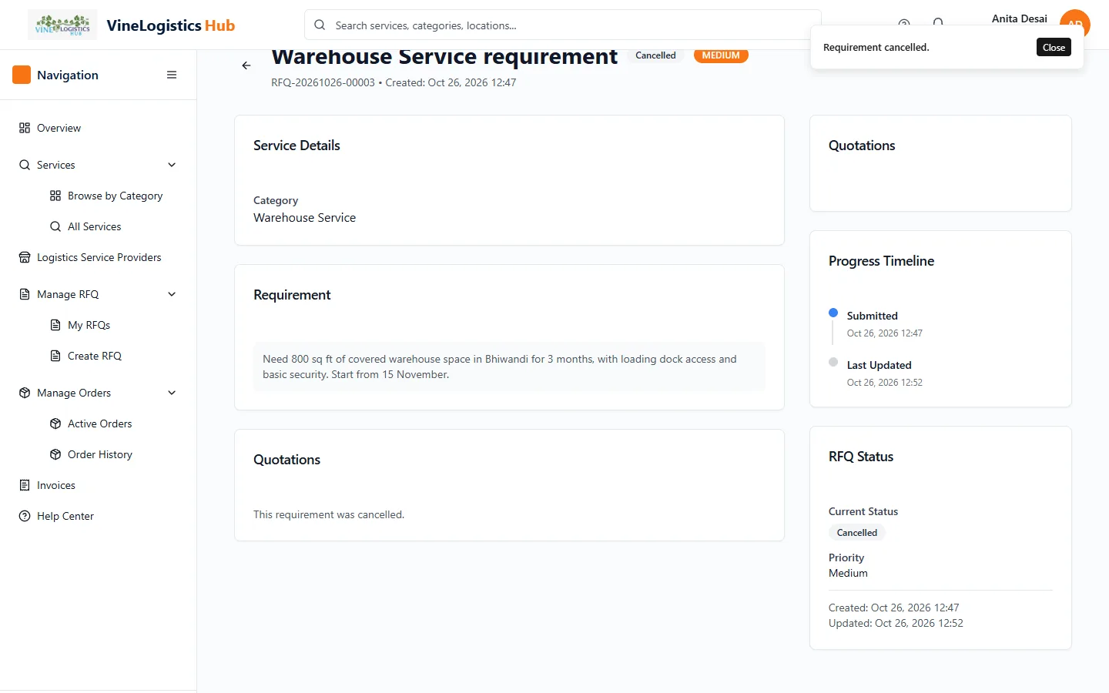Click the Help Center question icon
Screen dimensions: 1109x693
point(25,516)
